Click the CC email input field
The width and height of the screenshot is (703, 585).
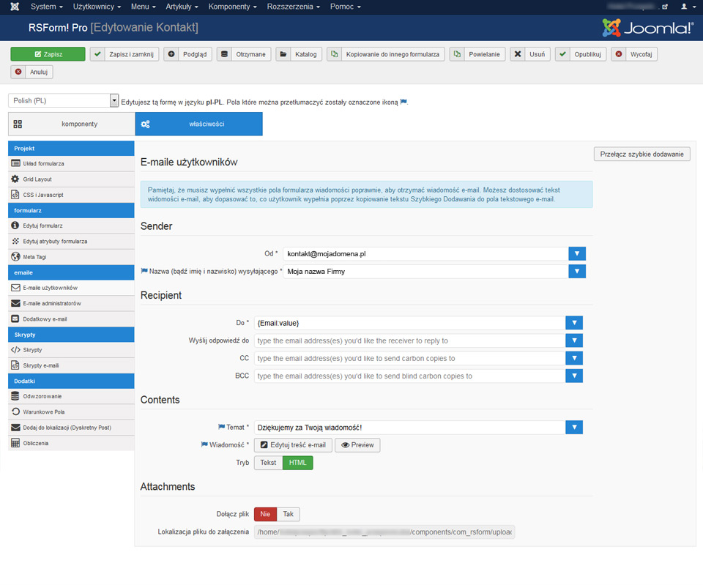[410, 358]
